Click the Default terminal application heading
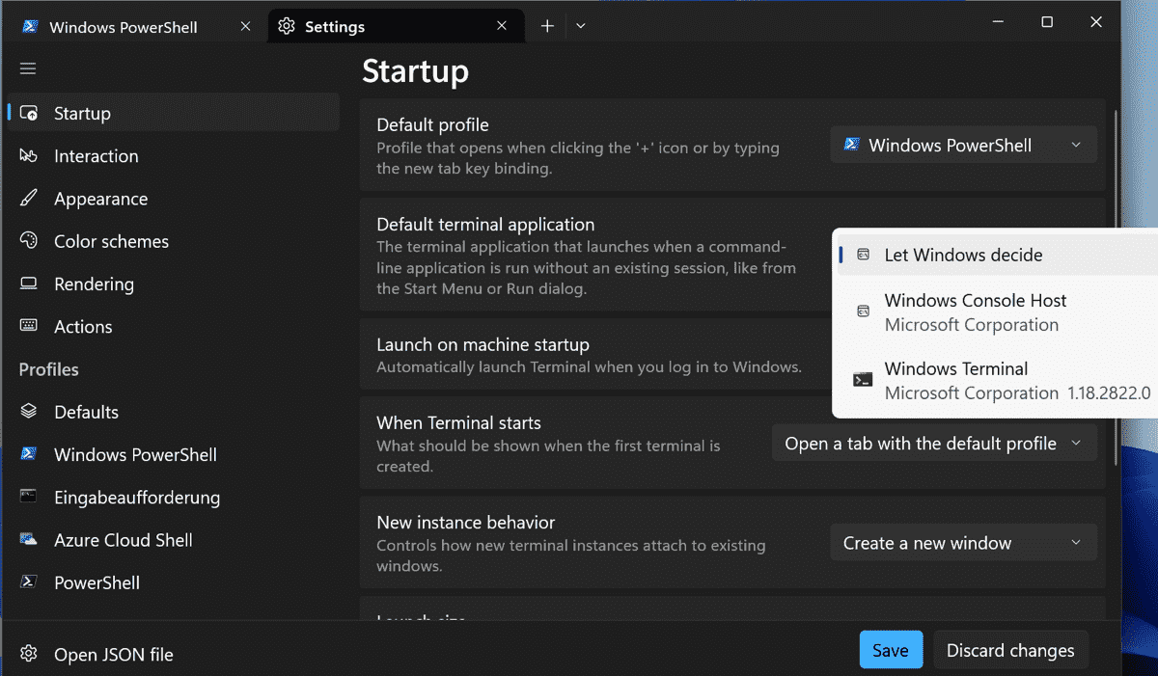1158x676 pixels. click(x=485, y=225)
